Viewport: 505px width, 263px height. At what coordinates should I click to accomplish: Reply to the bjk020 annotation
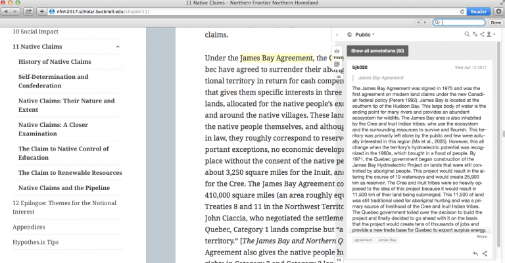point(475,253)
